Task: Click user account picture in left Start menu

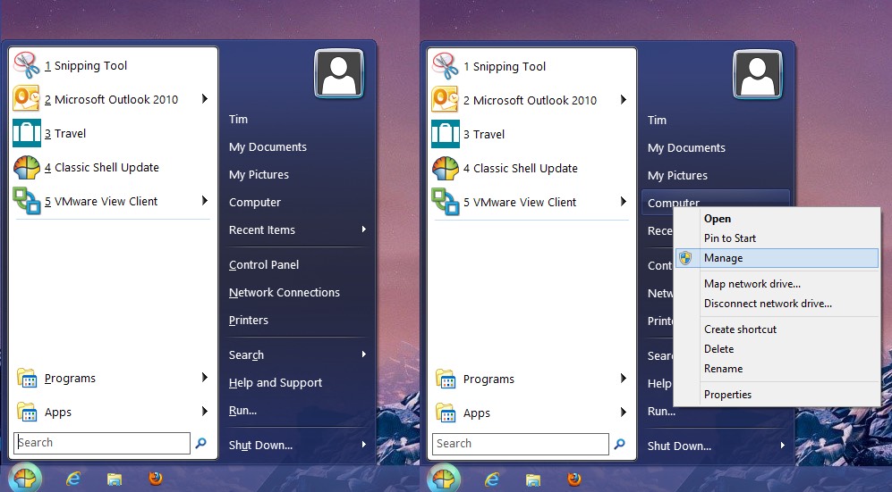Action: (339, 73)
